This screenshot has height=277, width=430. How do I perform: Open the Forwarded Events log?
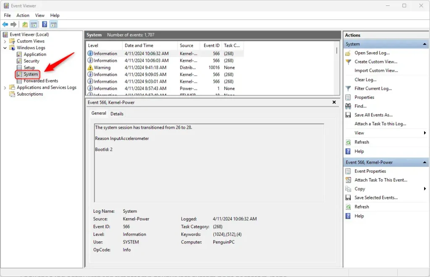(41, 81)
